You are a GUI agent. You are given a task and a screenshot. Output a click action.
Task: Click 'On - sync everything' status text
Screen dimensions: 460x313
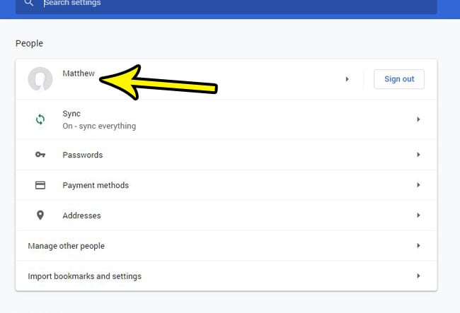click(99, 126)
